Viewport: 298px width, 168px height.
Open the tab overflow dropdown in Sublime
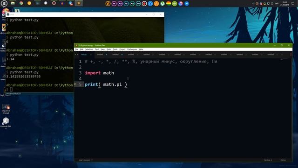click(x=291, y=55)
